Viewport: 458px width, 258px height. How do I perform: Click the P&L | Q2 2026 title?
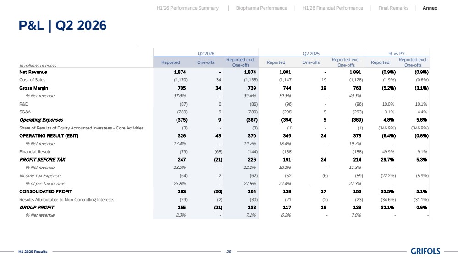(x=62, y=25)
